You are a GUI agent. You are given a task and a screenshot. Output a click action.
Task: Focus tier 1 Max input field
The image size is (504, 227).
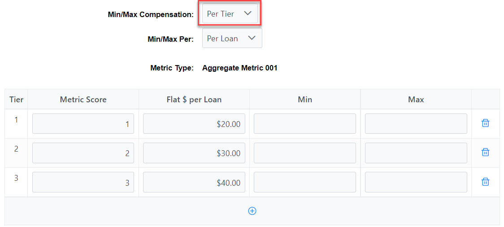point(416,123)
